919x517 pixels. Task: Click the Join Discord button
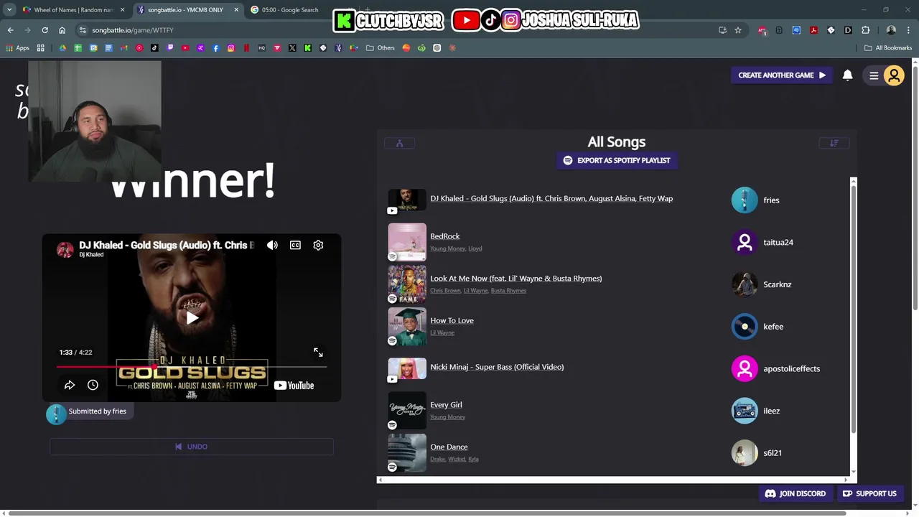(x=796, y=494)
